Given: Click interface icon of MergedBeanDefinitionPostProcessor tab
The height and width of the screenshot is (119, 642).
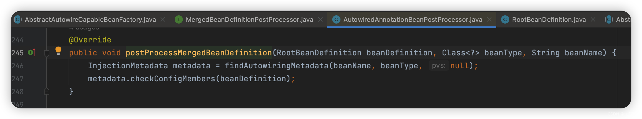Looking at the screenshot, I should tap(178, 19).
